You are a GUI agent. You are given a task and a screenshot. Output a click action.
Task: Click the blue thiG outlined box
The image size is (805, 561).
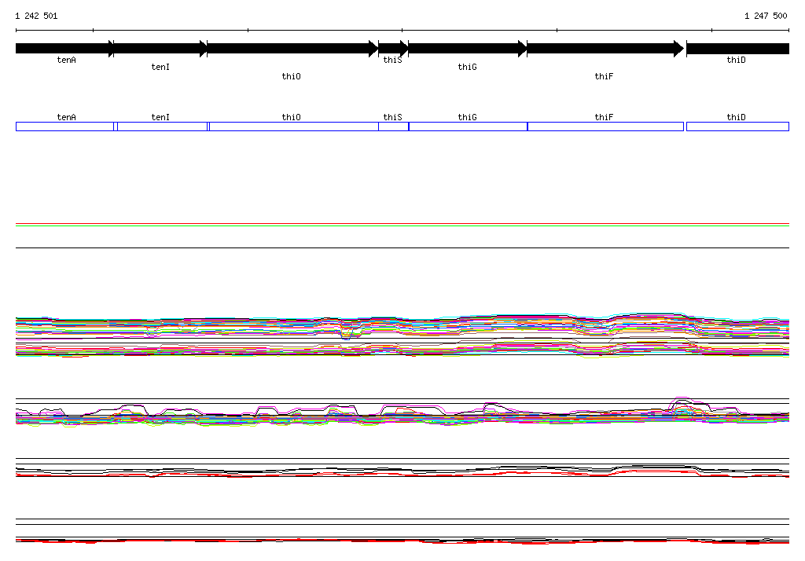468,126
